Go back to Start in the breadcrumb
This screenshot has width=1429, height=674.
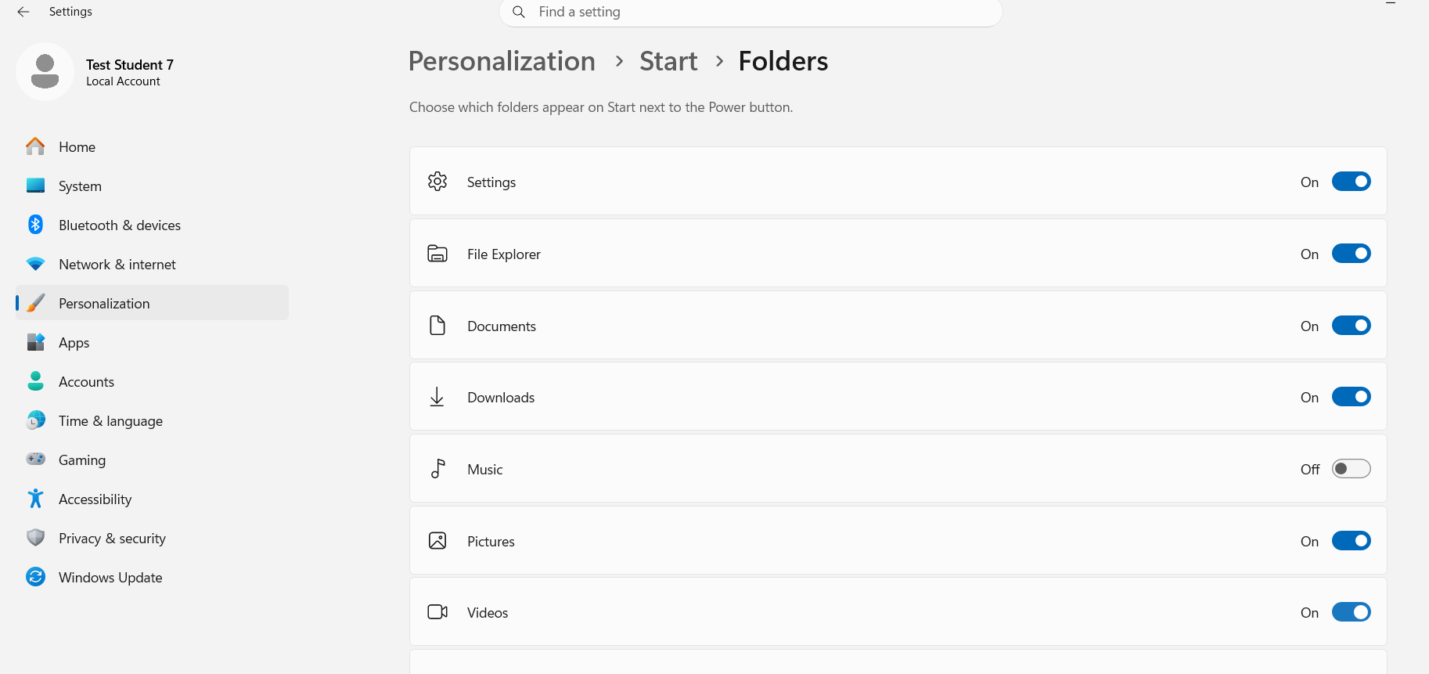coord(668,61)
